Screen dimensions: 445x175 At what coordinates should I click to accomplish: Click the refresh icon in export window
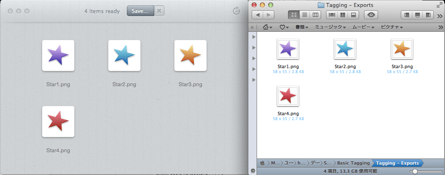pyautogui.click(x=236, y=11)
